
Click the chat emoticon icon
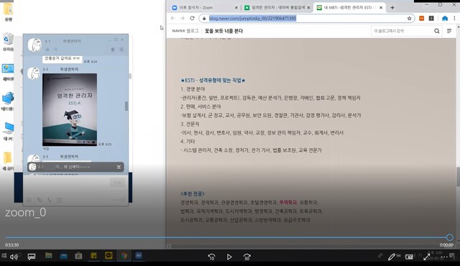pos(29,200)
